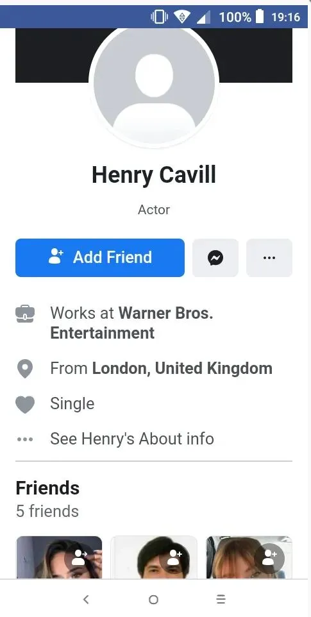This screenshot has width=311, height=617.
Task: Open Android recent apps menu button
Action: coord(221,599)
